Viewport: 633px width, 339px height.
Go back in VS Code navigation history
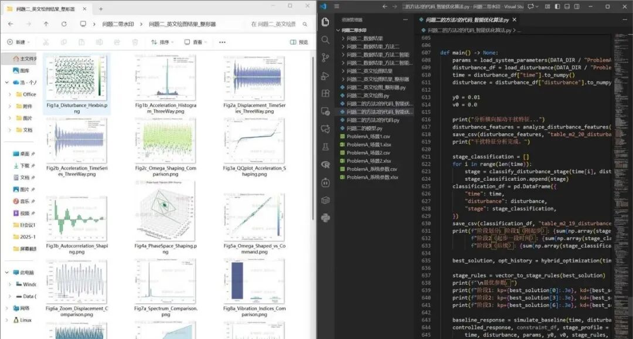pos(384,6)
